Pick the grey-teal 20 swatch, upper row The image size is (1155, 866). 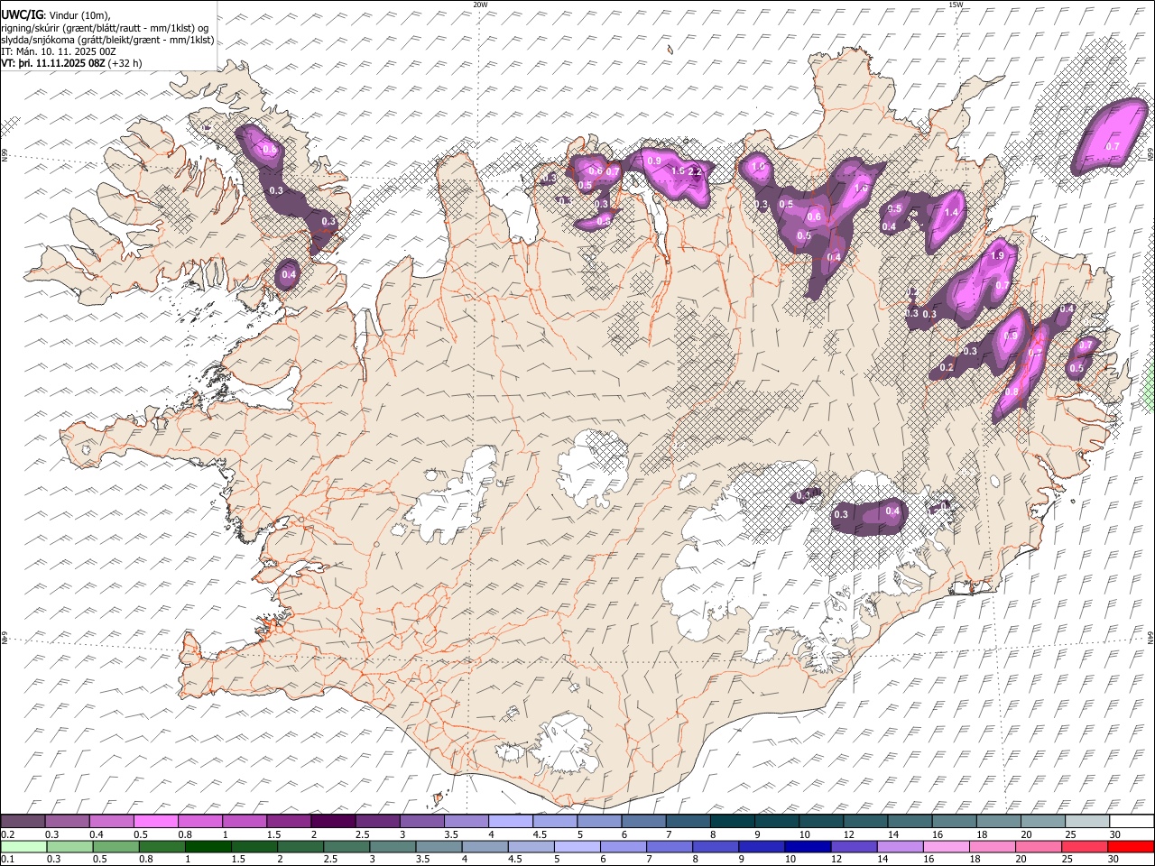1042,822
